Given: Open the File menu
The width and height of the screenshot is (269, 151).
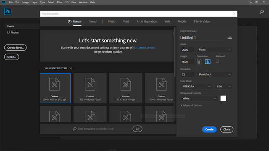Looking at the screenshot, I should [11, 3].
